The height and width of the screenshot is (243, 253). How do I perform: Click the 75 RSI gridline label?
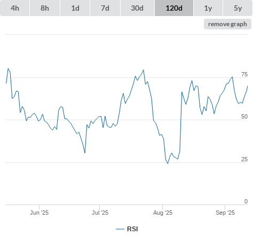click(x=244, y=74)
